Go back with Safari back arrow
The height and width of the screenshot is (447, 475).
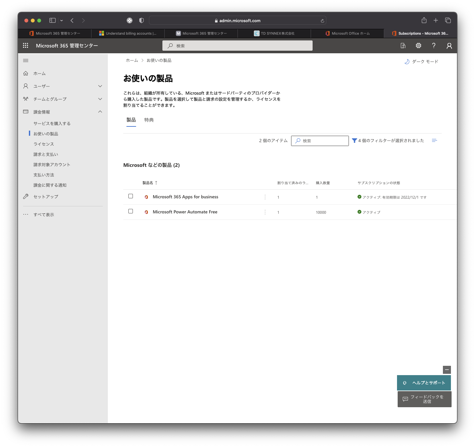72,21
